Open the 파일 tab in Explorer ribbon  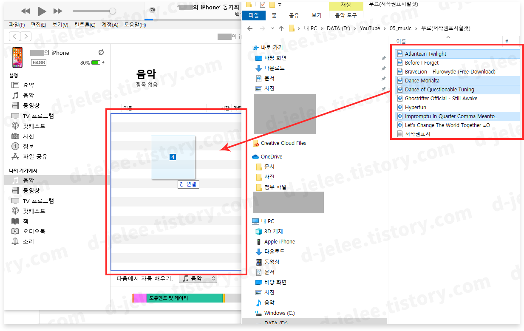click(254, 15)
